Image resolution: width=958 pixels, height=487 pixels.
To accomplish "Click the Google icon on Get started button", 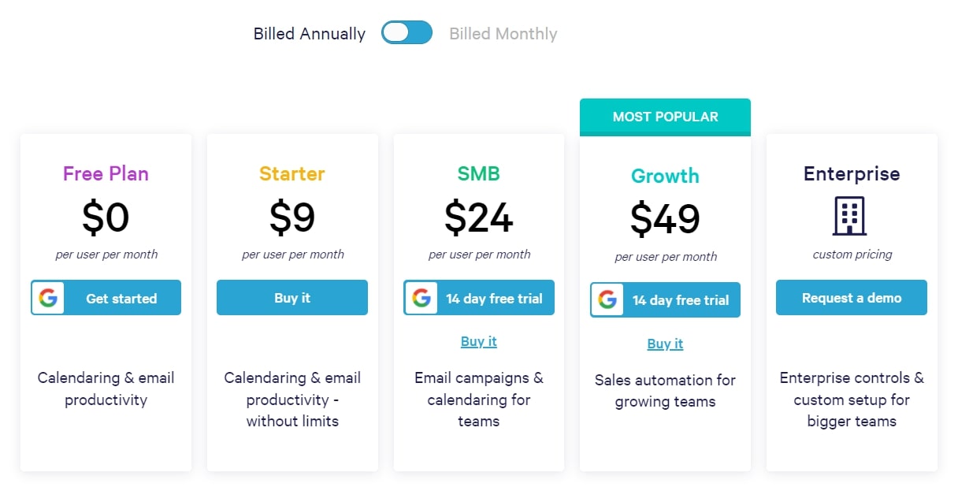I will click(x=48, y=297).
